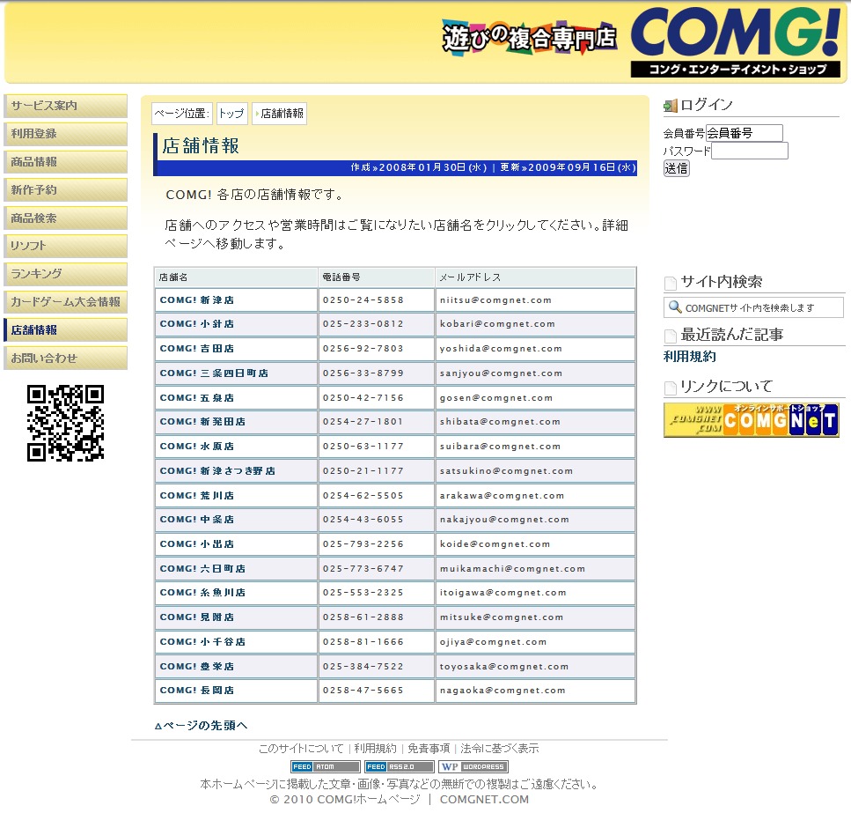Open COMG! 吉田店 store page

click(x=197, y=349)
